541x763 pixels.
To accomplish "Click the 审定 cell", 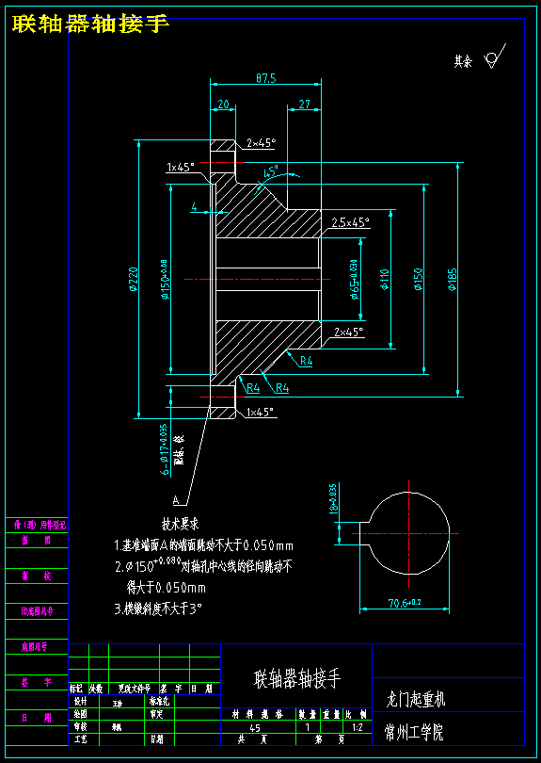I will coord(156,714).
